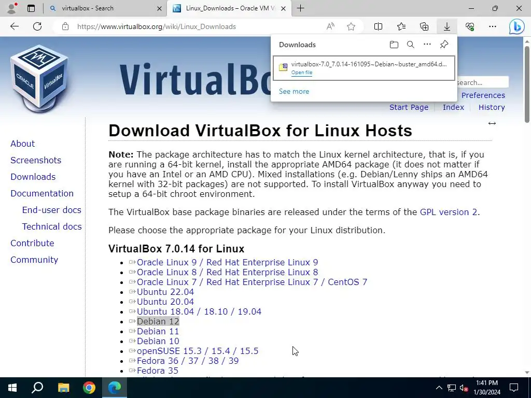This screenshot has width=531, height=398.
Task: Add page to favorites with star icon
Action: [351, 26]
